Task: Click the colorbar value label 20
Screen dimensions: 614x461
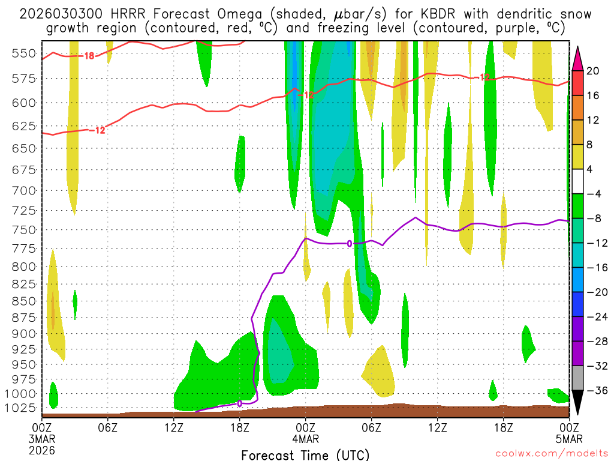Action: (592, 71)
